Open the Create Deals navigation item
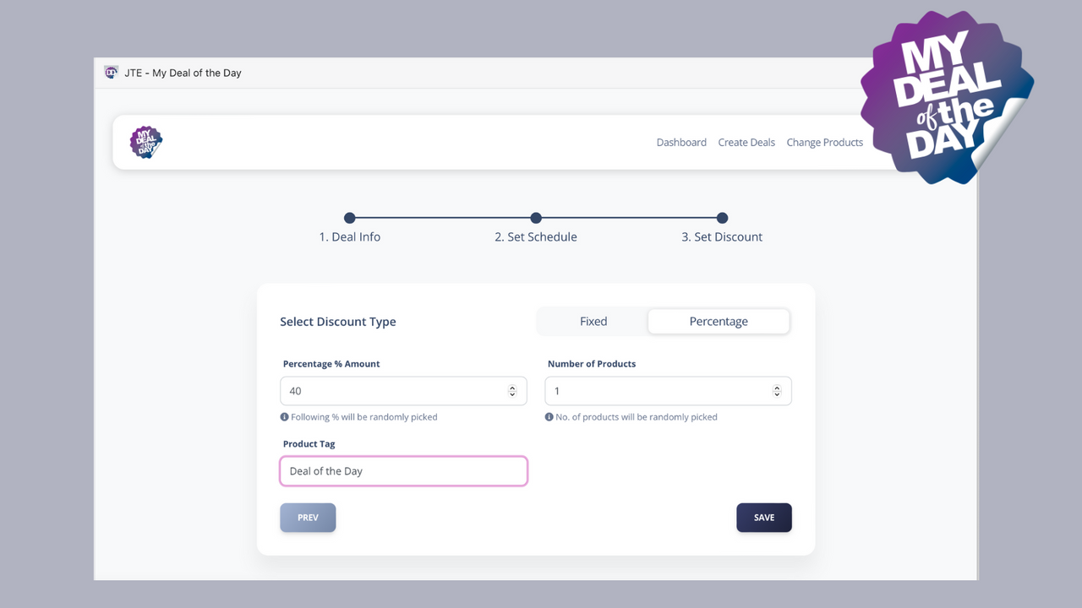This screenshot has height=608, width=1082. point(746,142)
